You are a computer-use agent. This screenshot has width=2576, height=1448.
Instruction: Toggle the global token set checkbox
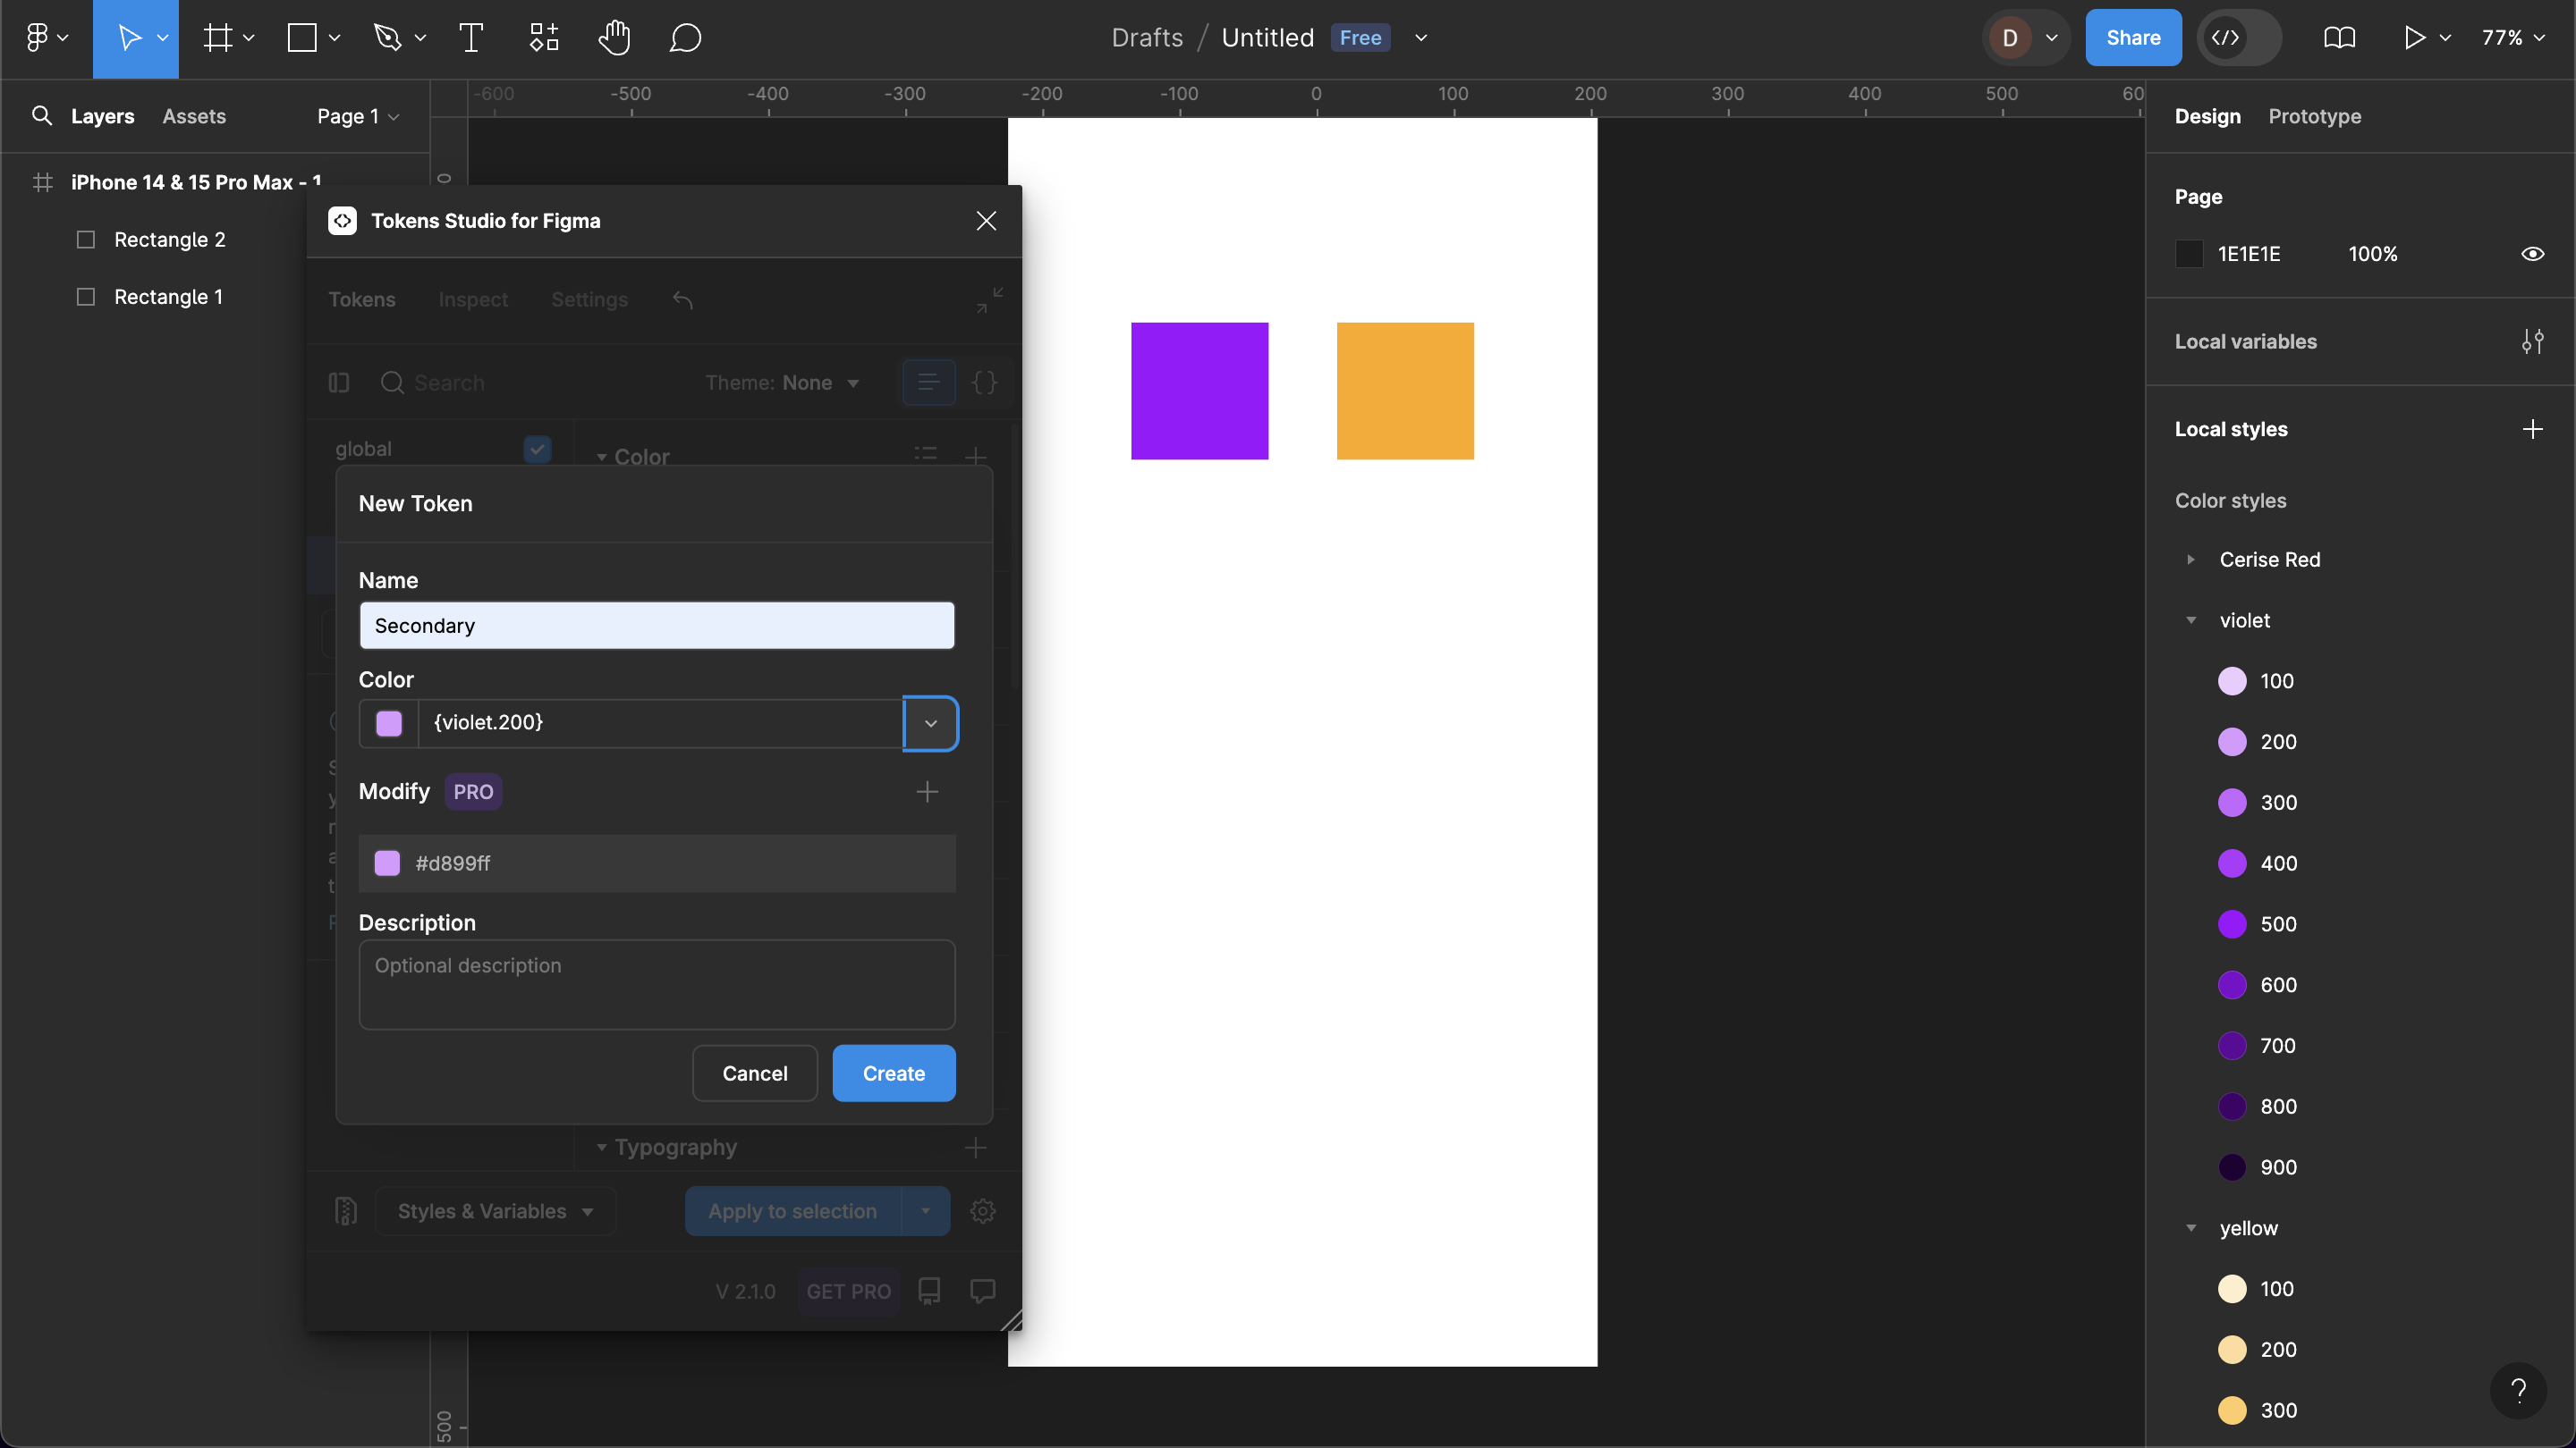click(537, 449)
